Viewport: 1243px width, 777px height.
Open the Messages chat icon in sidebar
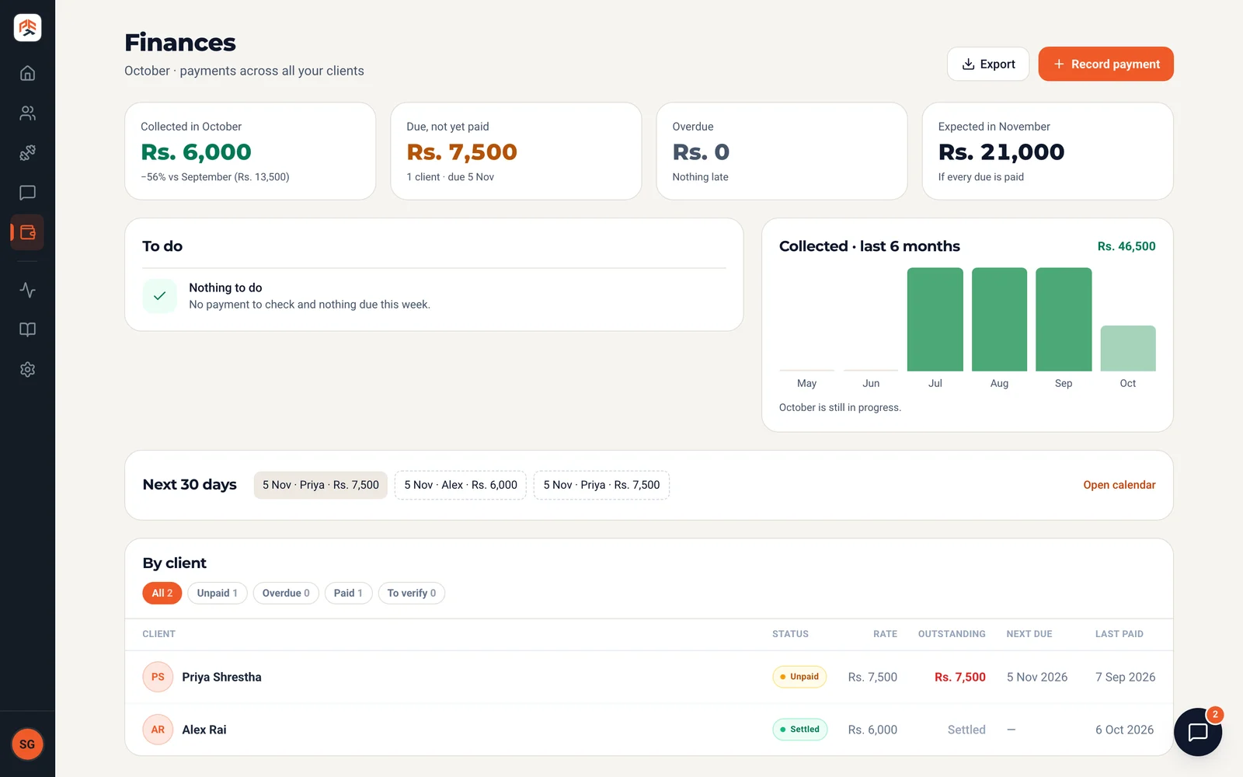point(27,193)
